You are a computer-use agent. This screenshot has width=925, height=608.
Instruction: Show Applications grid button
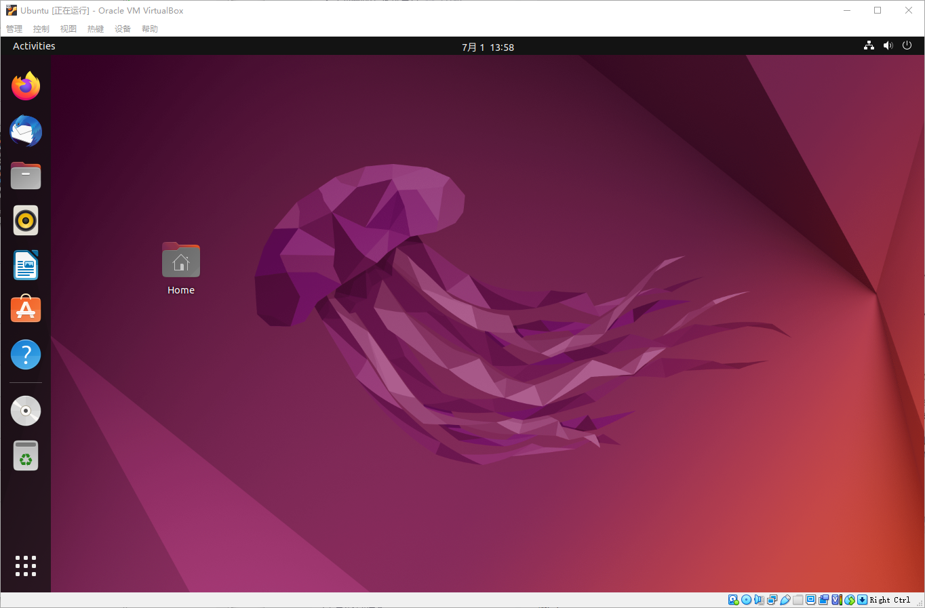[26, 566]
